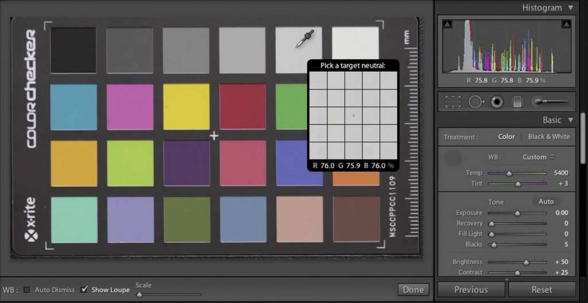Viewport: 588px width, 303px height.
Task: Toggle shadow clipping indicator in histogram
Action: (447, 24)
